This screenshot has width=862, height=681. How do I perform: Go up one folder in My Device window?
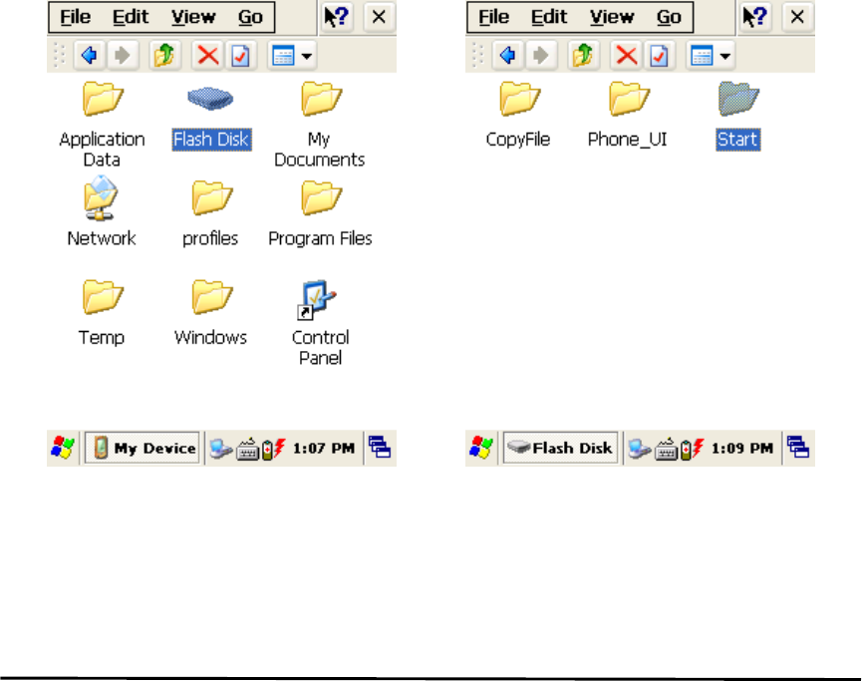tap(164, 55)
